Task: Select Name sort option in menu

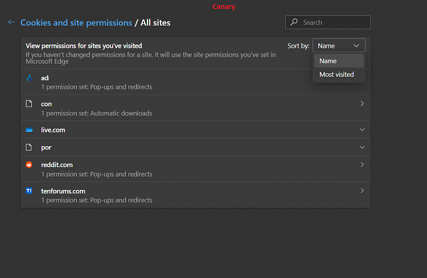Action: coord(339,61)
